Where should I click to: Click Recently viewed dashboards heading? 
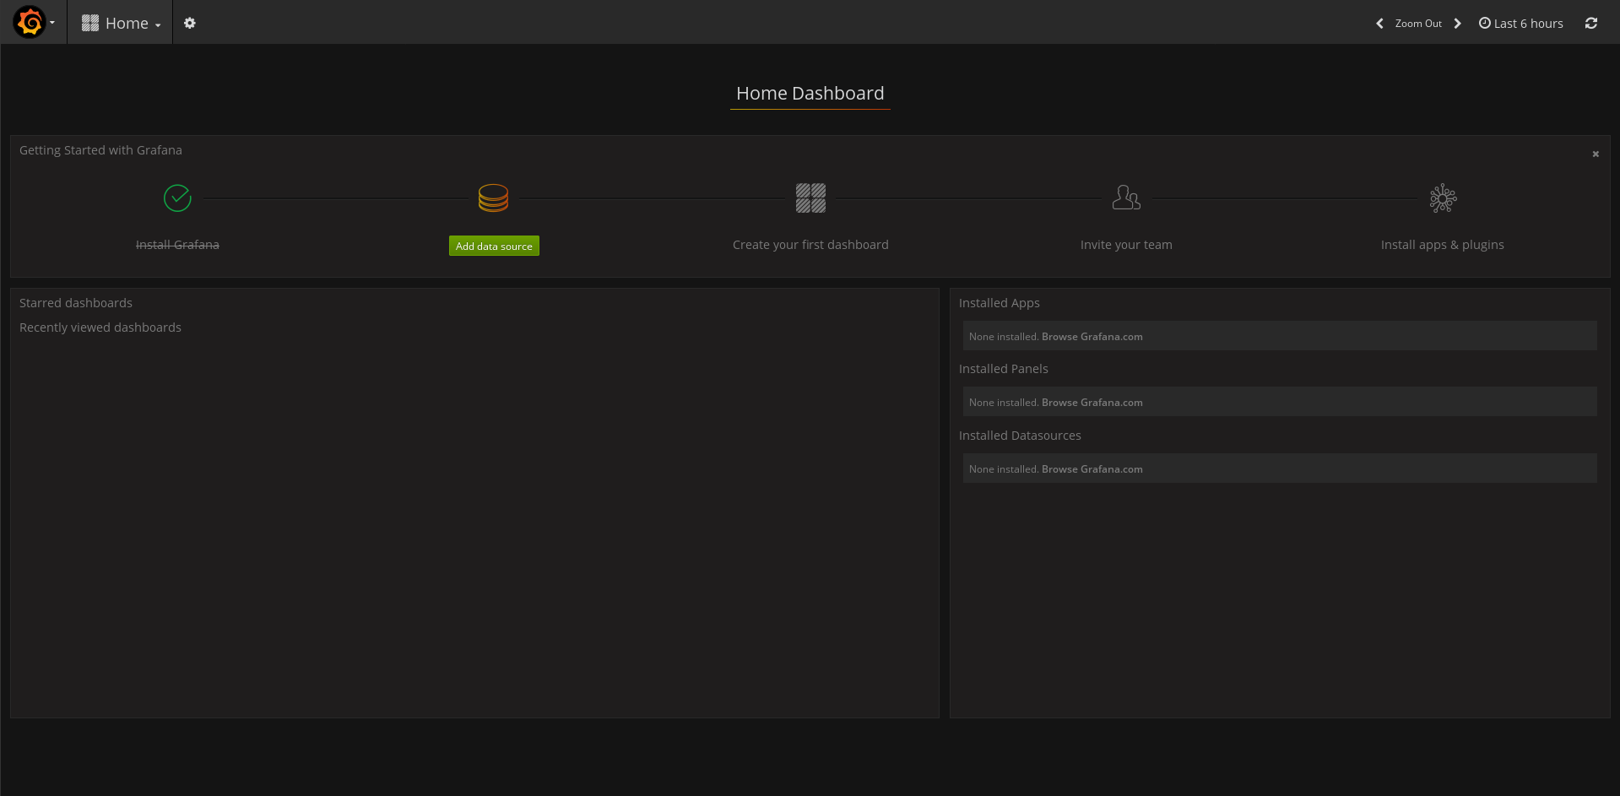click(100, 328)
